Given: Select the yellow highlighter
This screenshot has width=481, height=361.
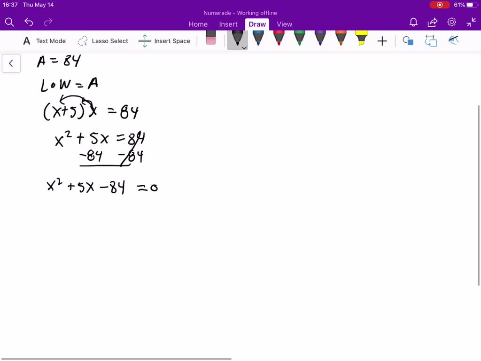Looking at the screenshot, I should click(x=361, y=38).
